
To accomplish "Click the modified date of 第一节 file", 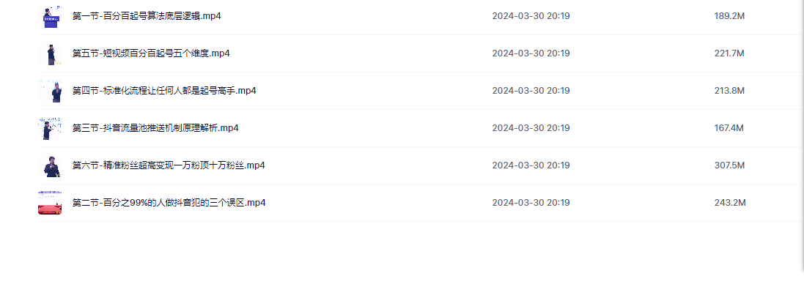I will coord(531,16).
